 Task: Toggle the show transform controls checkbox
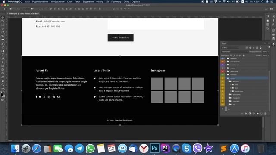pyautogui.click(x=32, y=9)
